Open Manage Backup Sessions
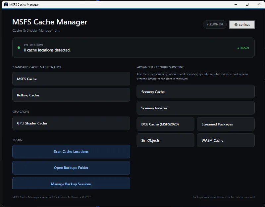The height and width of the screenshot is (207, 265). [71, 183]
